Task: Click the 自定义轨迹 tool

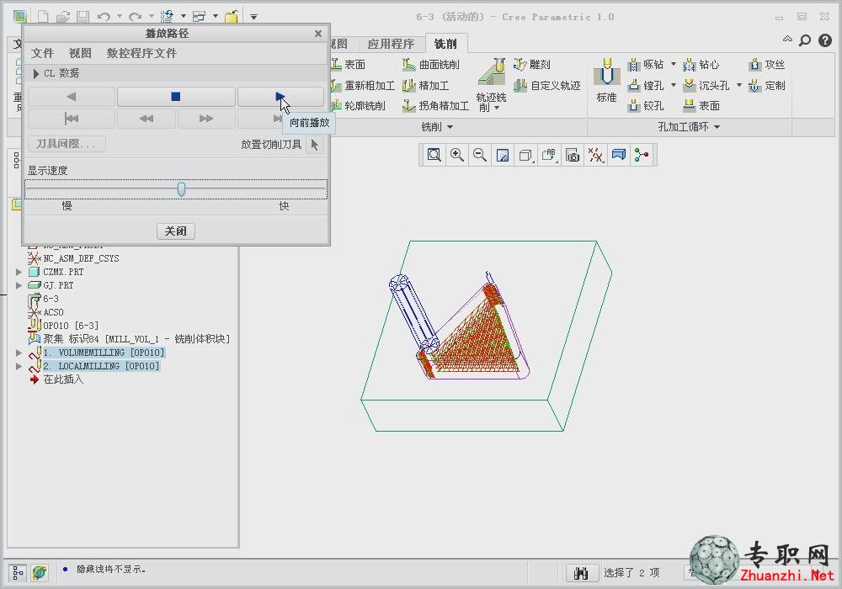Action: point(547,85)
